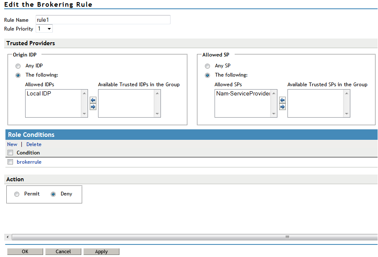Select the Any IDP radio button
Viewport: 378px width, 257px height.
(x=18, y=66)
